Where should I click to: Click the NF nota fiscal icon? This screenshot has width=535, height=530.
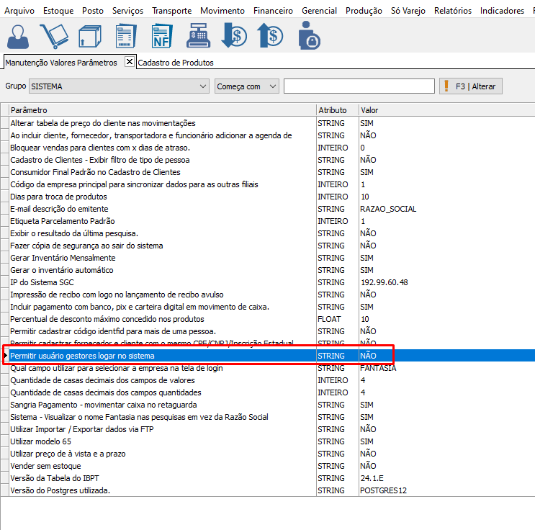163,35
